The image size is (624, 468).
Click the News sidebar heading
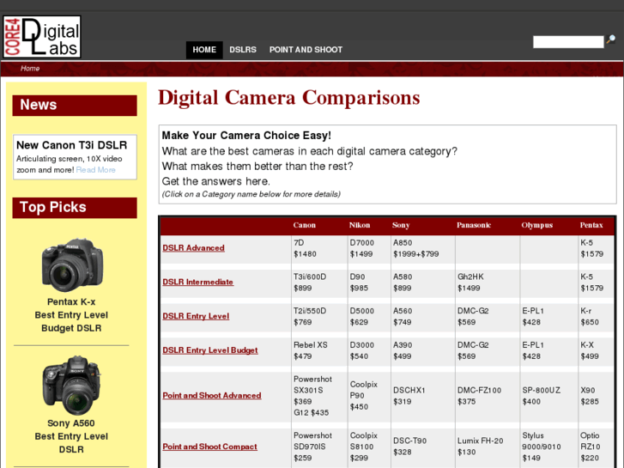click(x=75, y=106)
